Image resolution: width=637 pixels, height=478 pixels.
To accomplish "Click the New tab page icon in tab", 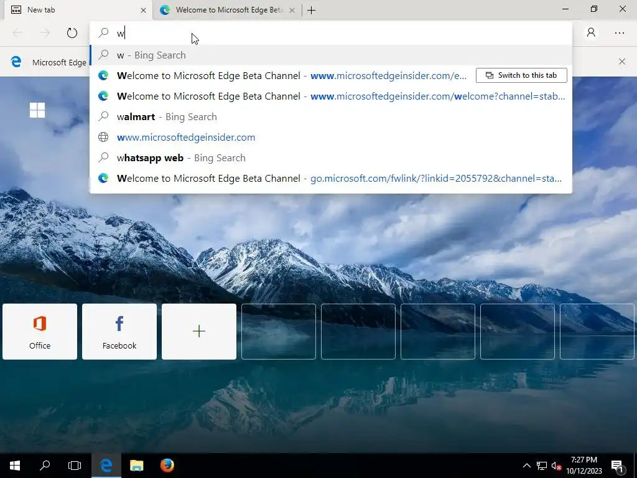I will pos(16,10).
